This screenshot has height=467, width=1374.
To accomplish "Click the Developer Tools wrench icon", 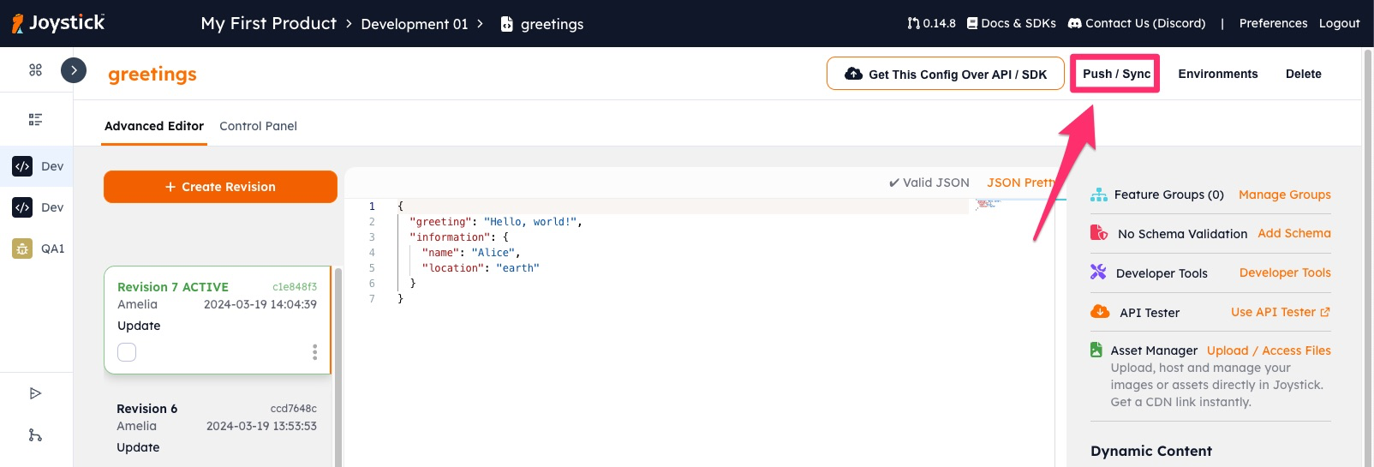I will pos(1098,272).
